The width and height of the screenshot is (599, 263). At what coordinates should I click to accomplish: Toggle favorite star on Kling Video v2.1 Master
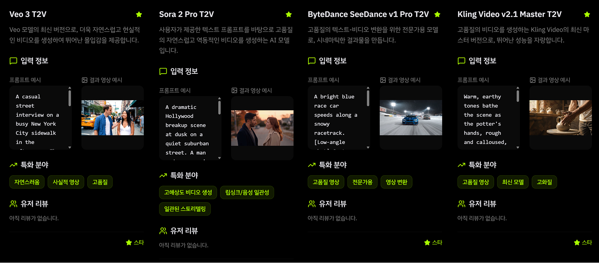coord(587,15)
